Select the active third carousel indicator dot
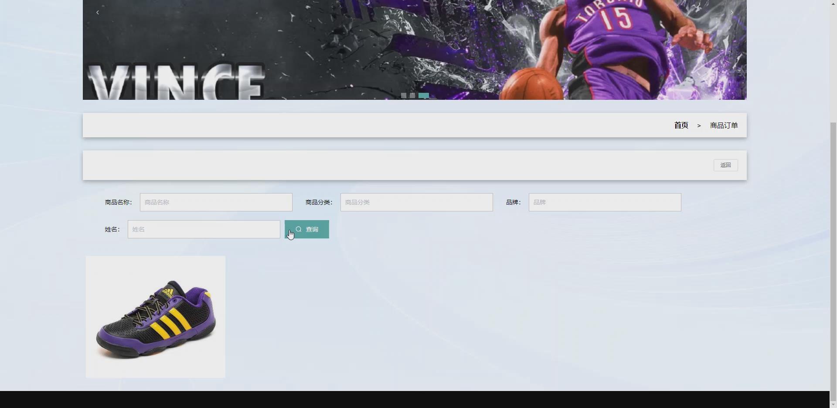Image resolution: width=837 pixels, height=408 pixels. tap(423, 95)
